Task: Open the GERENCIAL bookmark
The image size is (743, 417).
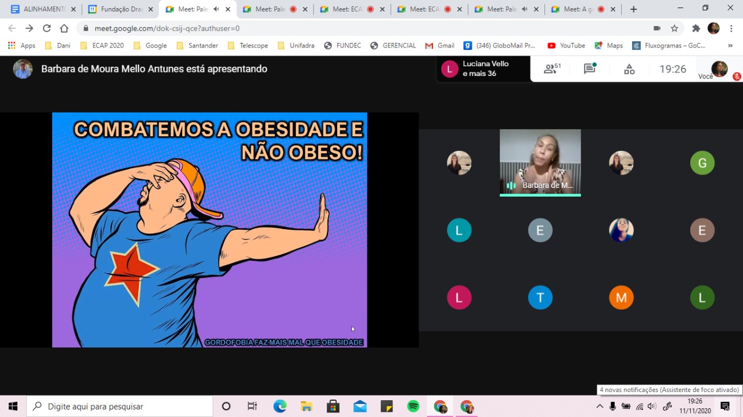Action: pos(393,45)
